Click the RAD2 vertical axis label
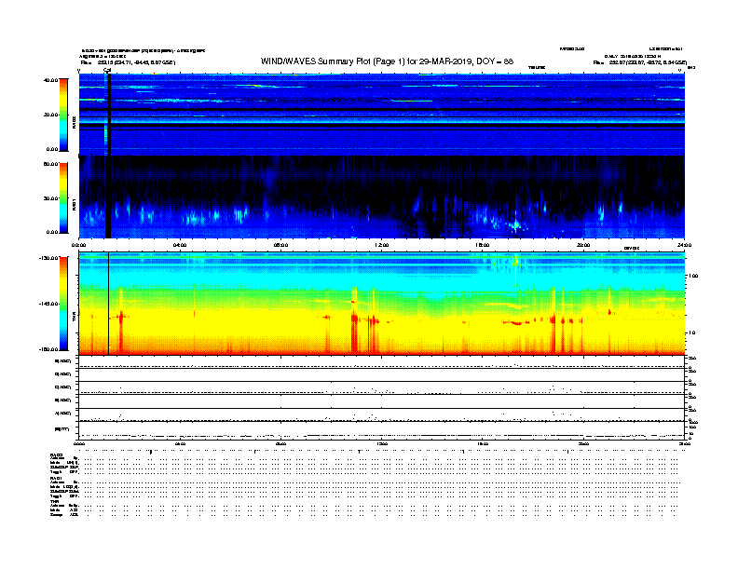This screenshot has width=738, height=570. point(74,123)
